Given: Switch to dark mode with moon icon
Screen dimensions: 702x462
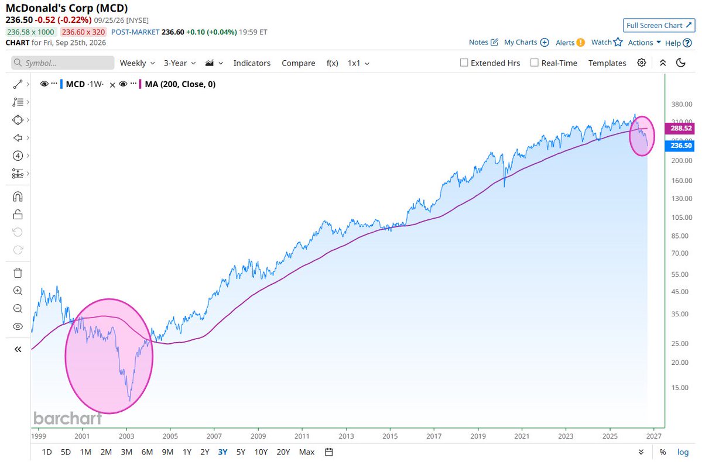Looking at the screenshot, I should (x=681, y=63).
